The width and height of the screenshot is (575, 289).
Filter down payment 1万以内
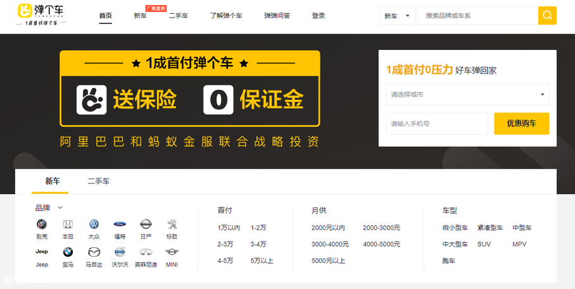coord(229,228)
